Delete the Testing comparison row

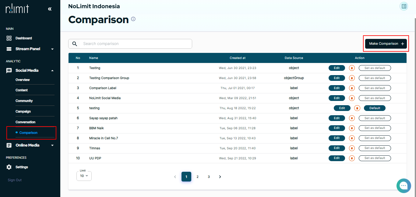click(x=352, y=68)
